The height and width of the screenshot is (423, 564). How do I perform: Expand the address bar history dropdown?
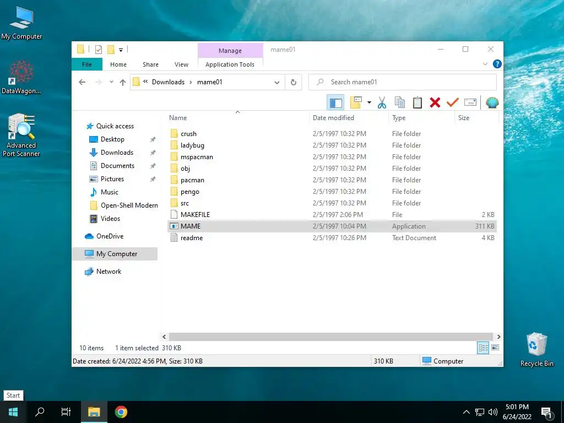coord(277,83)
